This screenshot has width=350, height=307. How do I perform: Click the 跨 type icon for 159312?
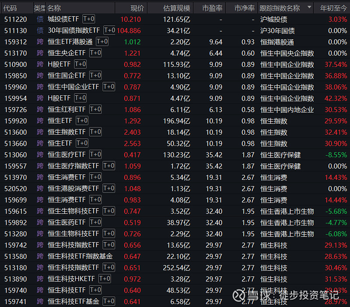[40, 42]
